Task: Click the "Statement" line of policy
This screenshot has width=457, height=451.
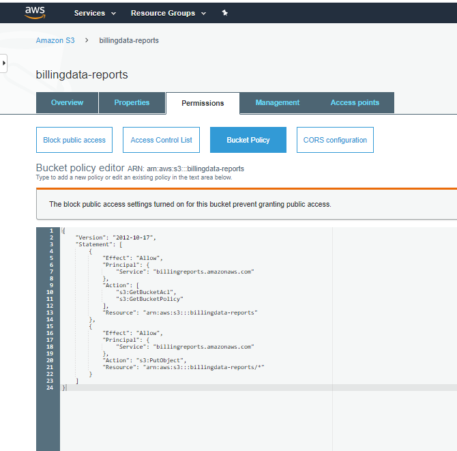Action: pyautogui.click(x=99, y=244)
